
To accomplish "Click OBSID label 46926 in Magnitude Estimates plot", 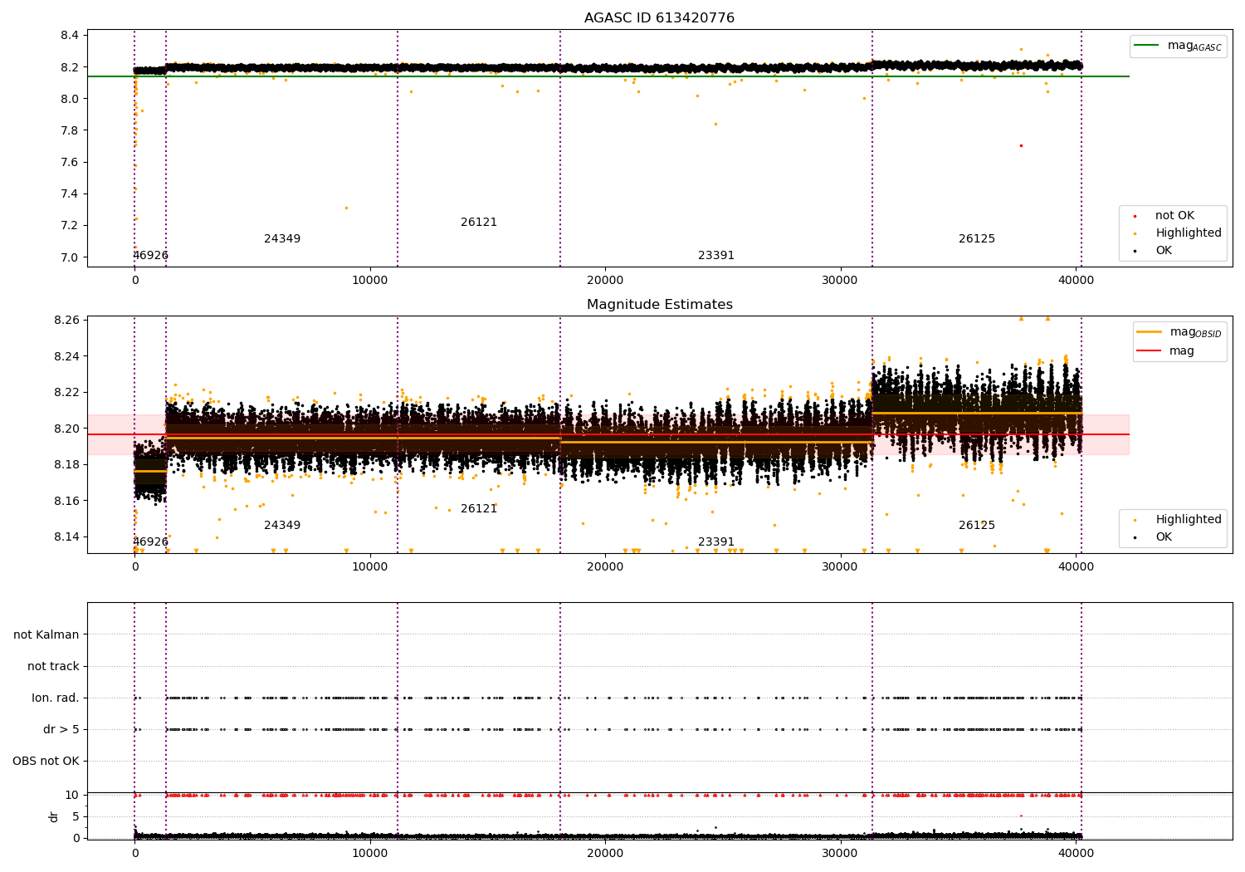I will [x=150, y=542].
